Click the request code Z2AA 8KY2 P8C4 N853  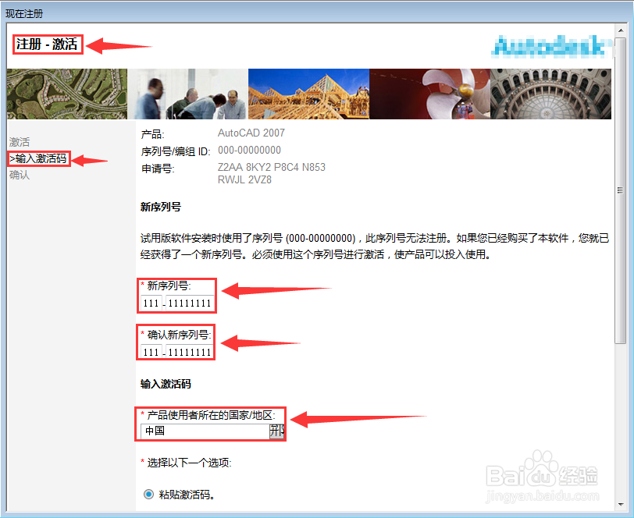(271, 167)
